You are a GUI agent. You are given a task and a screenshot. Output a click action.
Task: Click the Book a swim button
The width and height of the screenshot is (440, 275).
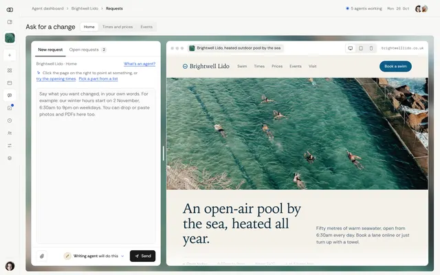pyautogui.click(x=395, y=66)
